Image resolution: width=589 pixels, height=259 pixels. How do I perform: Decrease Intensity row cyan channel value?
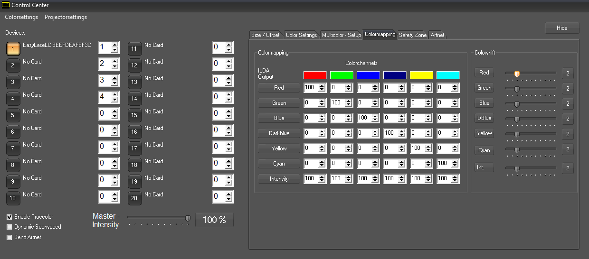(x=455, y=181)
